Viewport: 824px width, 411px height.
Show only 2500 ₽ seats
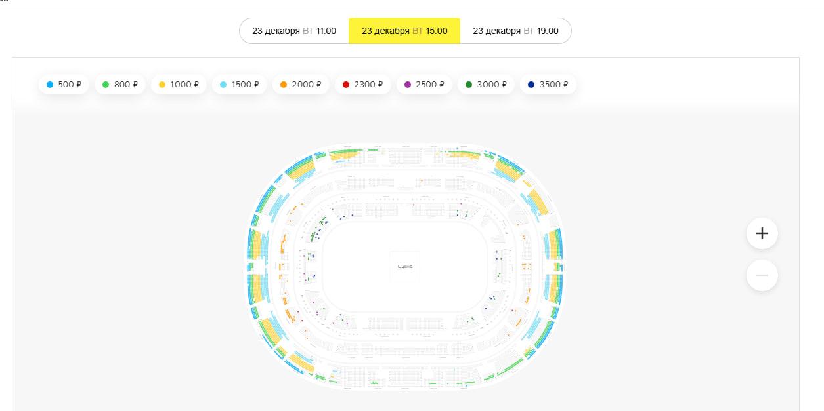(424, 85)
